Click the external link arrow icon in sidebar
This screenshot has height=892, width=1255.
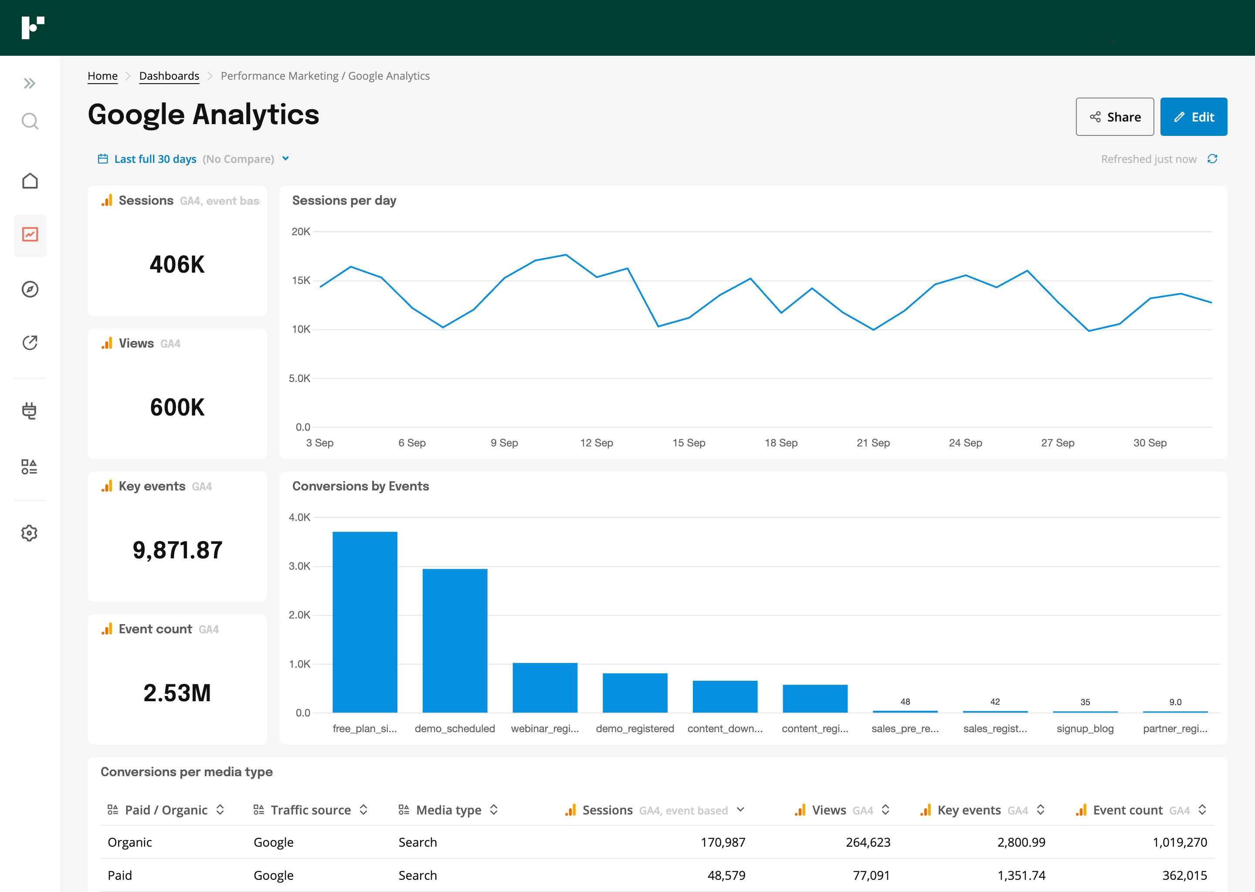pyautogui.click(x=30, y=342)
